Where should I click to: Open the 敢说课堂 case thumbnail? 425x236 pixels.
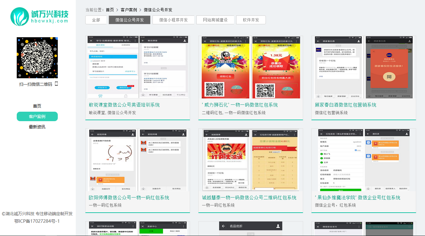[138, 67]
